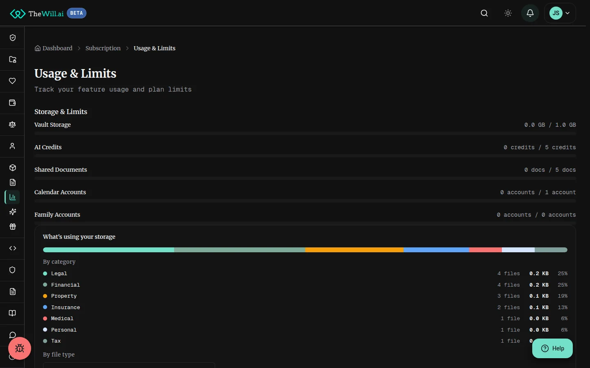Click the teal Legal segment of storage bar
This screenshot has height=368, width=590.
[x=109, y=250]
